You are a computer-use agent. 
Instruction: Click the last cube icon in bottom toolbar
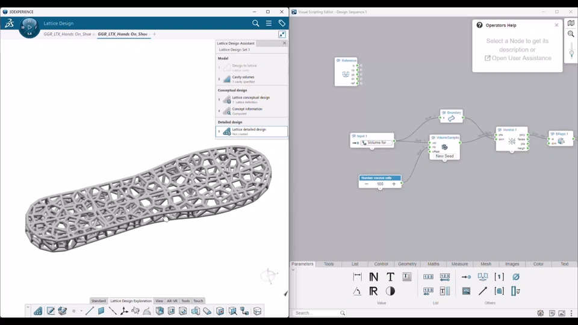(x=257, y=311)
